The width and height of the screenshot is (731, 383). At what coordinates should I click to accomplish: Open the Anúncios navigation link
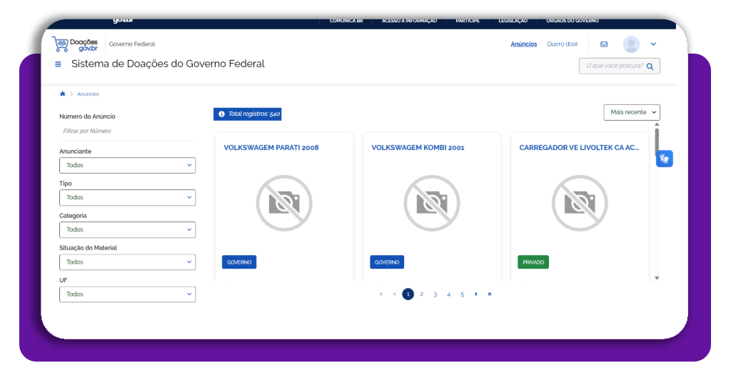click(523, 44)
